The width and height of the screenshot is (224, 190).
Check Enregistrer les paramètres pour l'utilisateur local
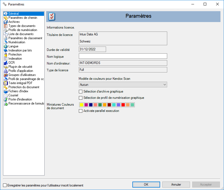tap(5, 185)
